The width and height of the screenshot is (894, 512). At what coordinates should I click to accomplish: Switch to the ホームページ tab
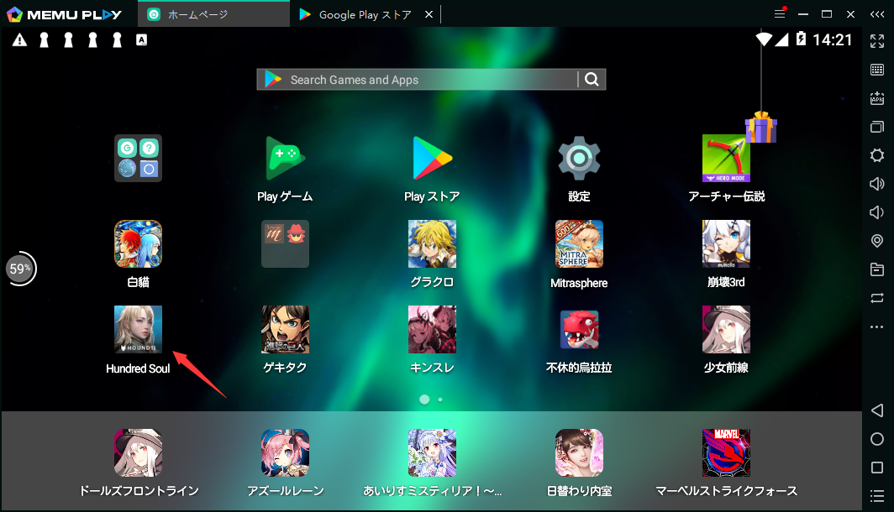pyautogui.click(x=213, y=14)
